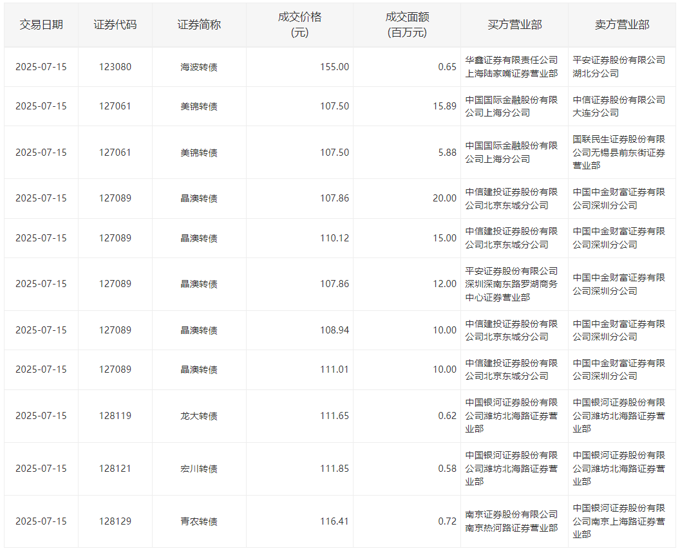
Task: Open the 青农转债 security name
Action: coord(199,521)
